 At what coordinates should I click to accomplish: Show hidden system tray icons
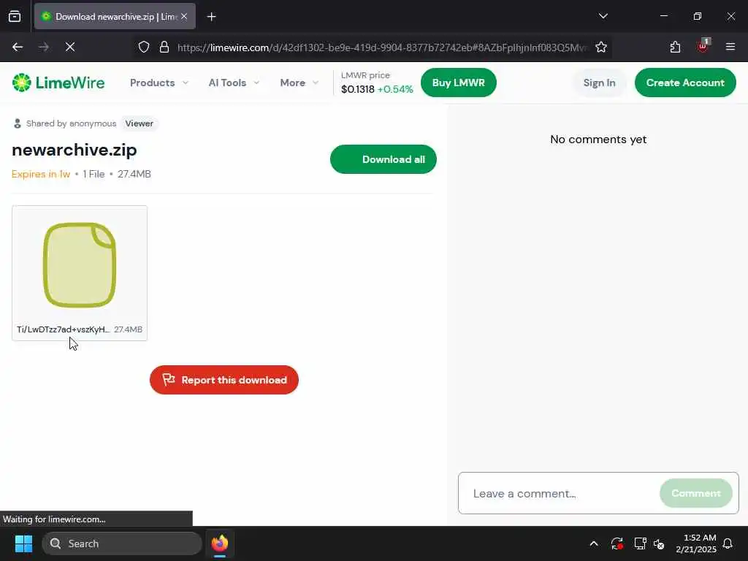594,543
